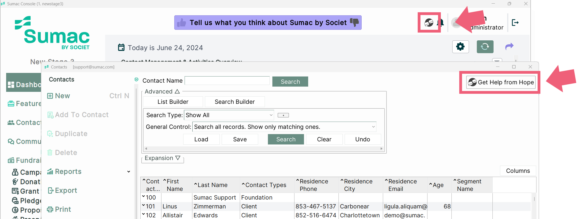Viewport: 585px width, 219px height.
Task: Give thumbs up feedback on banner
Action: [182, 23]
